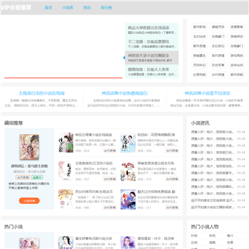Click the 都市职场 category tag

coord(199,27)
